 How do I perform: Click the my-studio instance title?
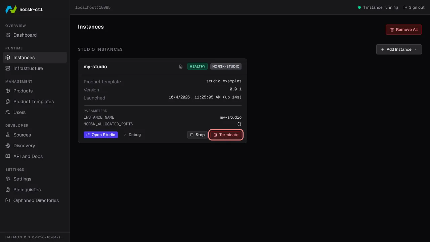pyautogui.click(x=95, y=67)
